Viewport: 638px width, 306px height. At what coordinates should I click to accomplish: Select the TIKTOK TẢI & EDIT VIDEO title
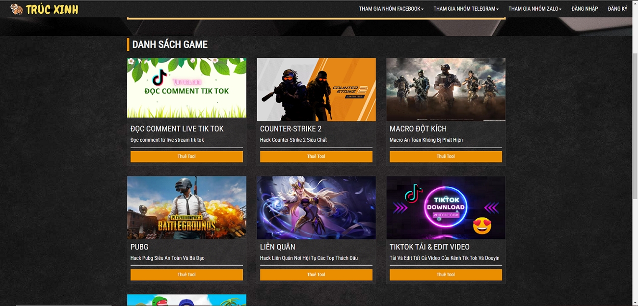point(429,247)
